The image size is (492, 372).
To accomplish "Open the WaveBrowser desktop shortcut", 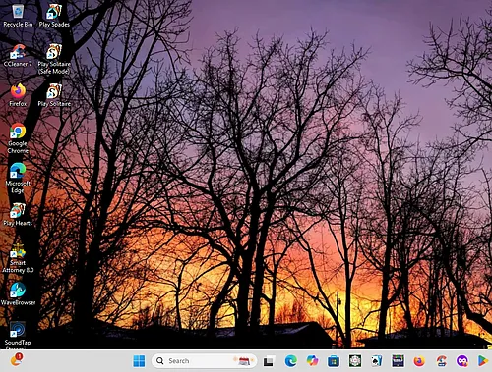I will coord(18,294).
